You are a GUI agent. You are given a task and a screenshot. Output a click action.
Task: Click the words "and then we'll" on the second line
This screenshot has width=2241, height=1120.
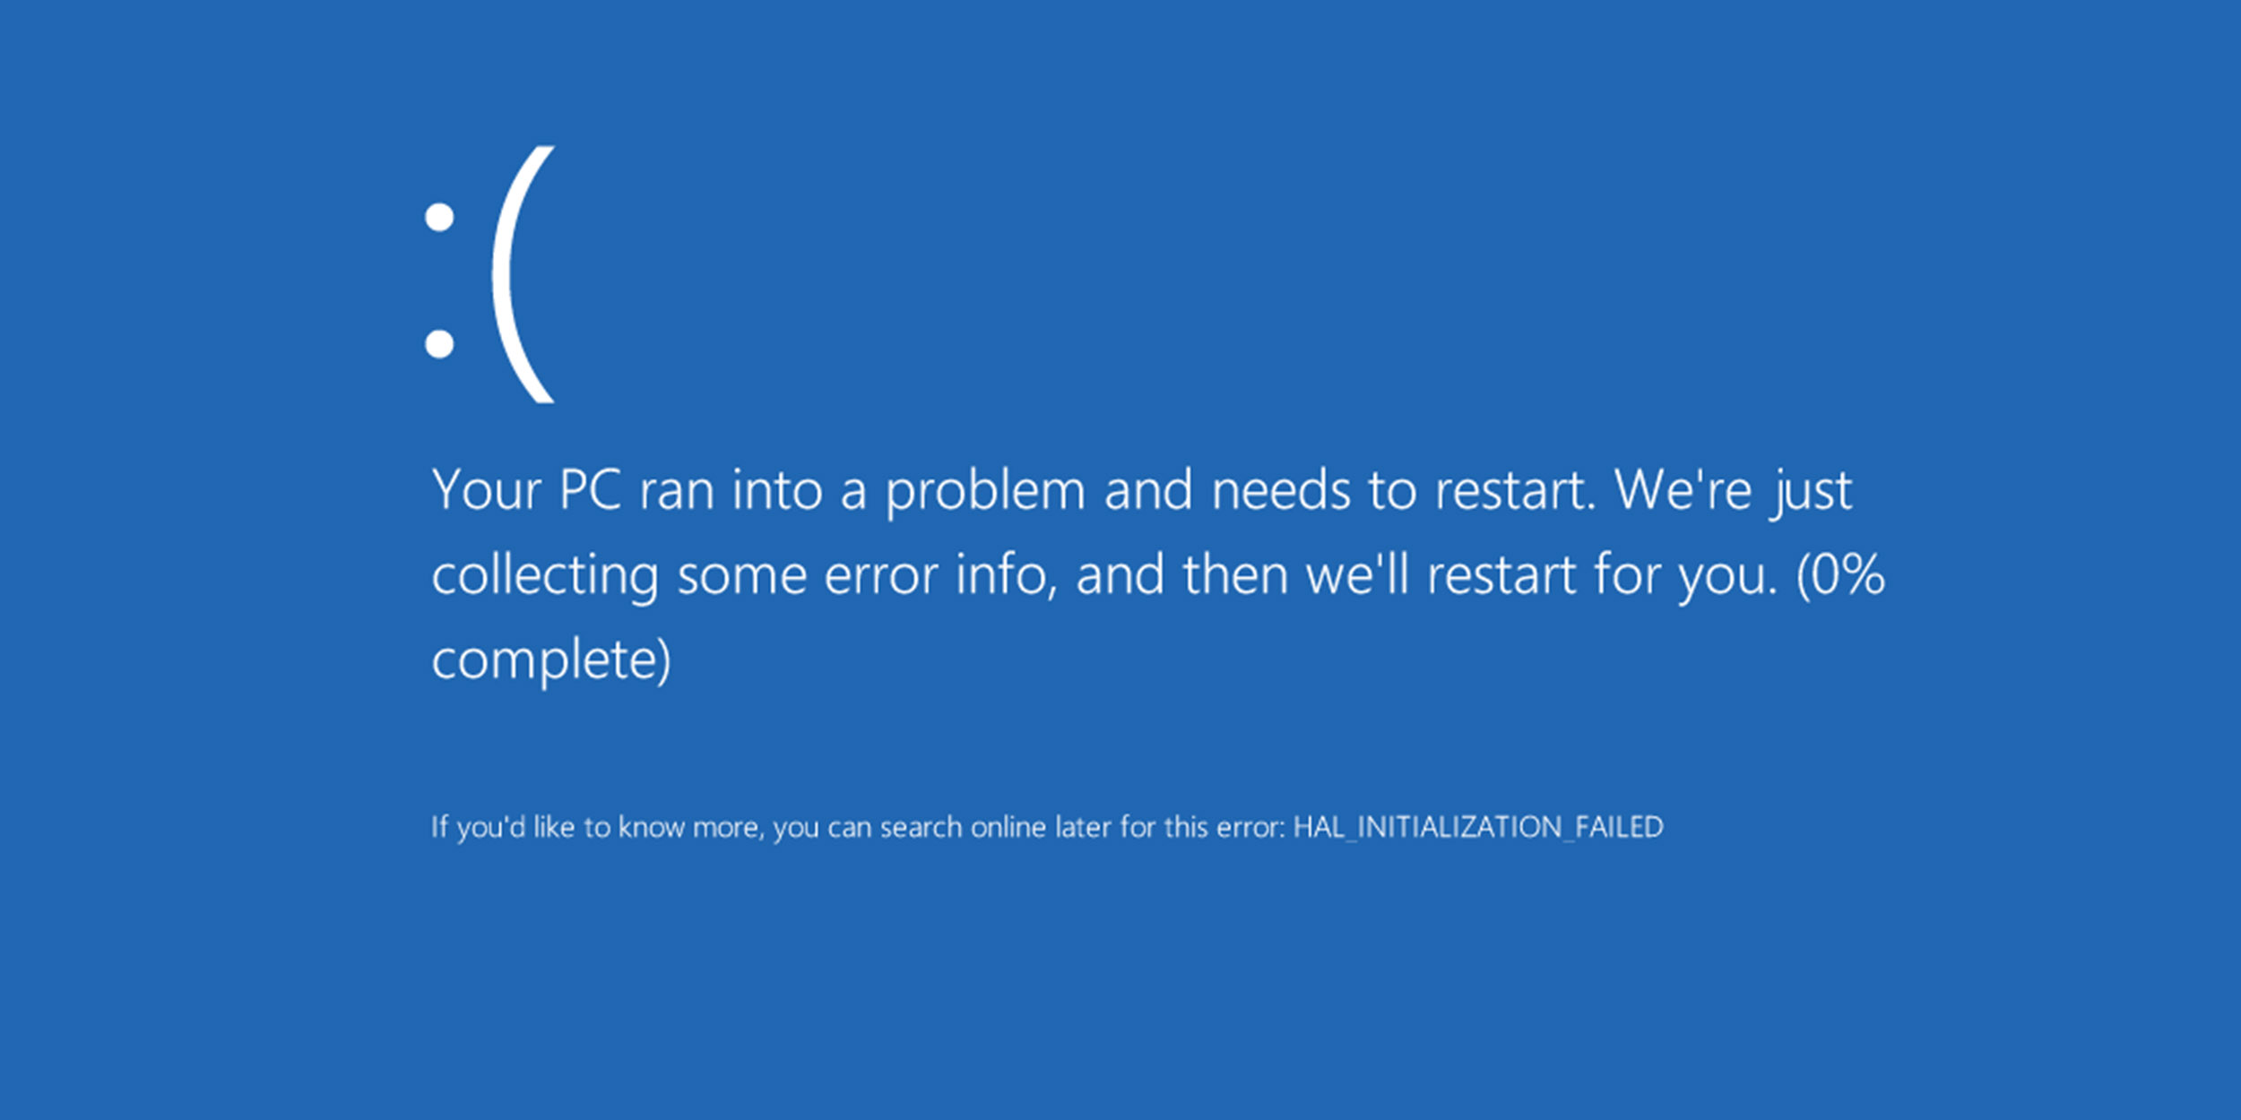(1242, 574)
